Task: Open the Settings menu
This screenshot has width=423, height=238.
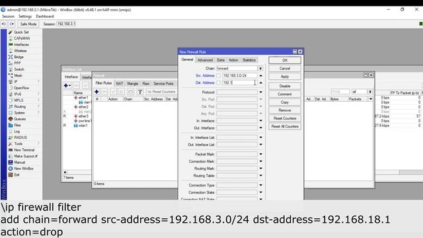Action: point(25,17)
